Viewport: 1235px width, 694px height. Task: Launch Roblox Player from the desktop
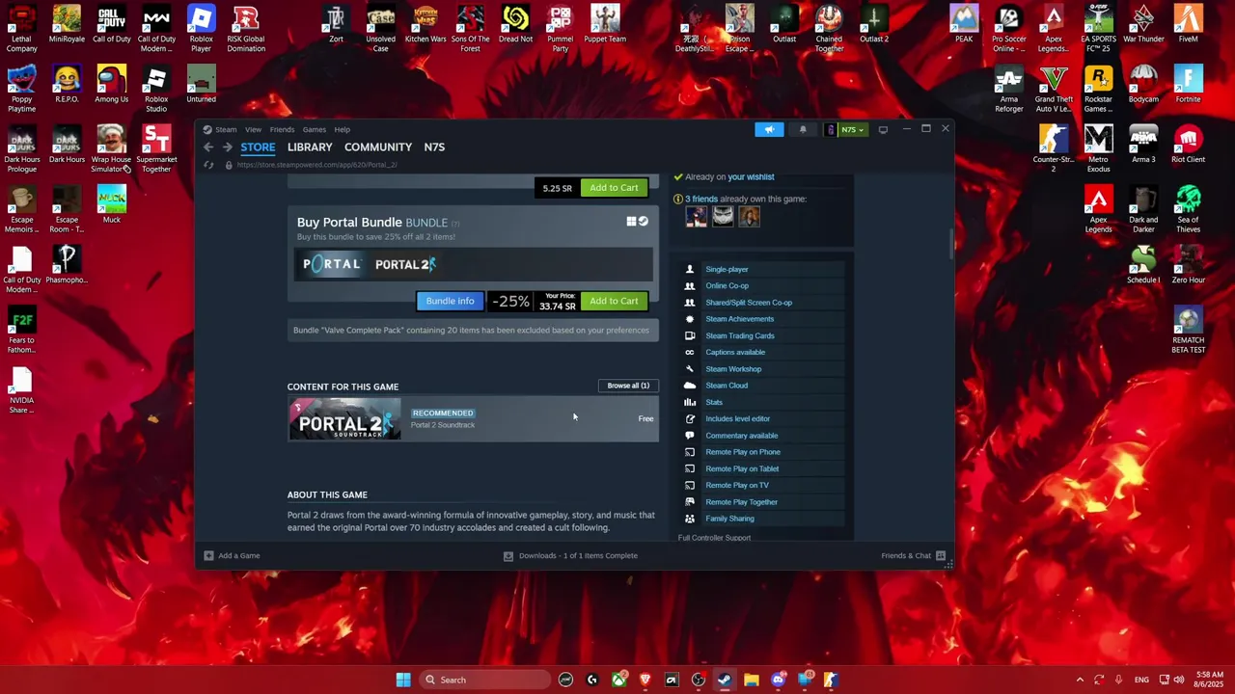click(x=201, y=29)
